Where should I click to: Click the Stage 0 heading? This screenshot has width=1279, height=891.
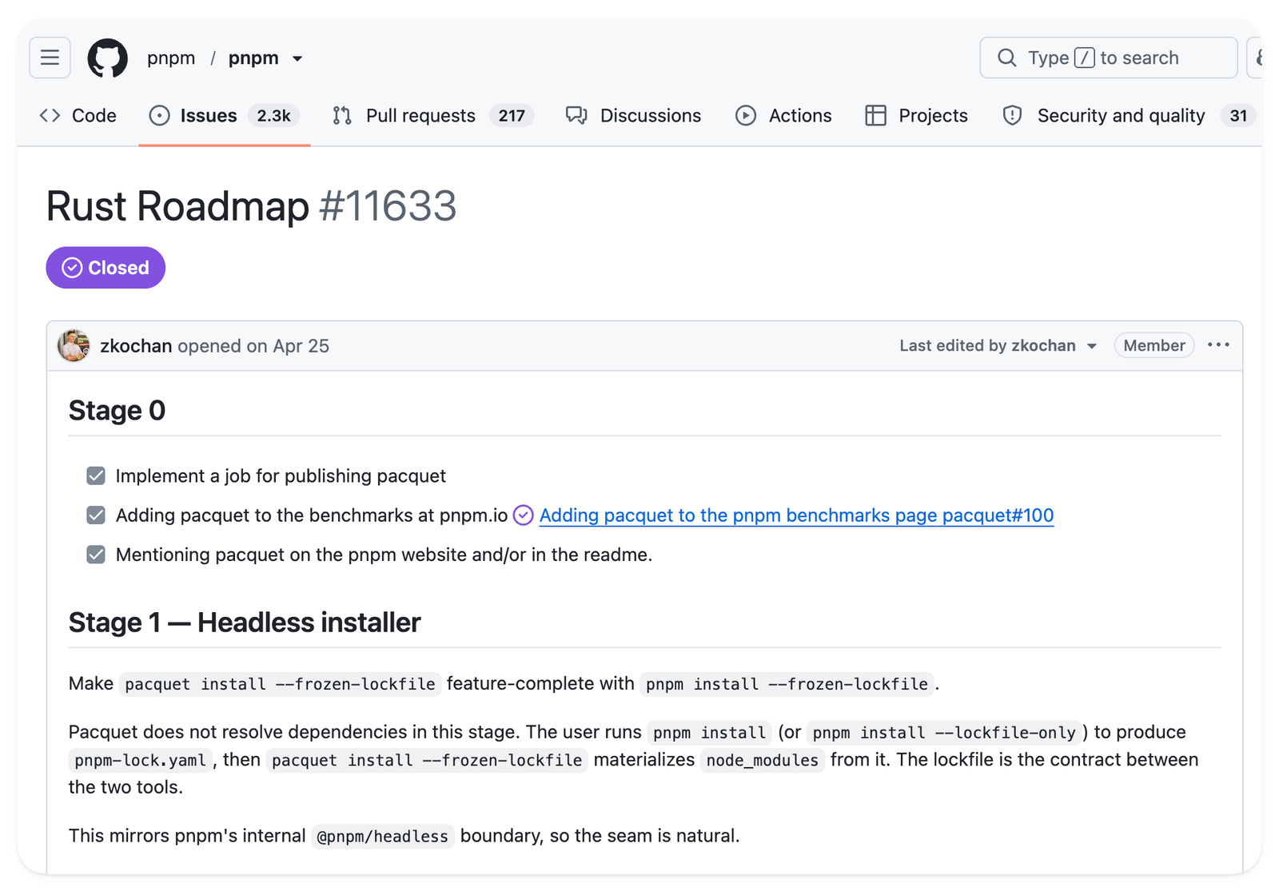point(117,411)
